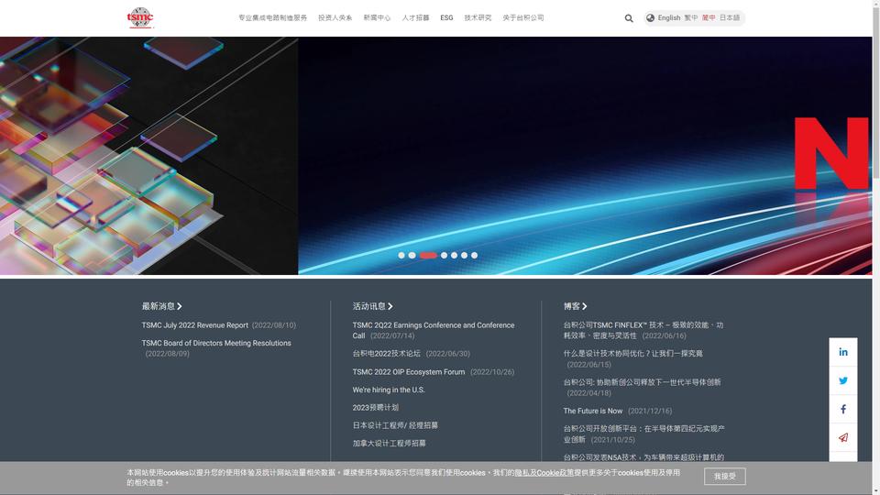The height and width of the screenshot is (495, 880).
Task: Open 投资人关系 menu
Action: [335, 18]
